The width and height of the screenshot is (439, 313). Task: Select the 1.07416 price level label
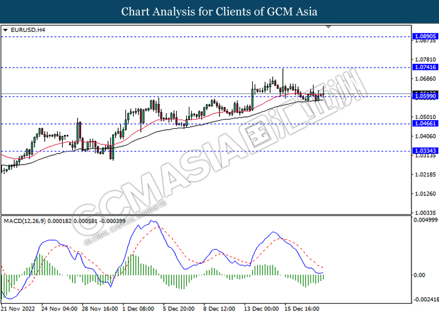tap(425, 67)
